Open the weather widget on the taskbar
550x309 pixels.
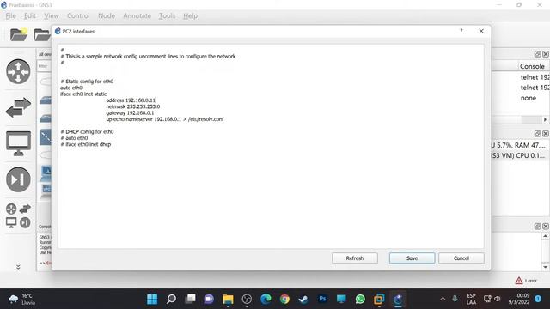pyautogui.click(x=22, y=300)
